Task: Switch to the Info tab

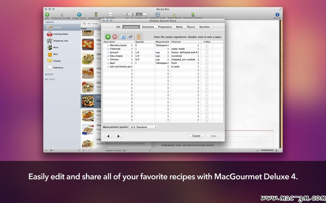Action: (x=118, y=27)
